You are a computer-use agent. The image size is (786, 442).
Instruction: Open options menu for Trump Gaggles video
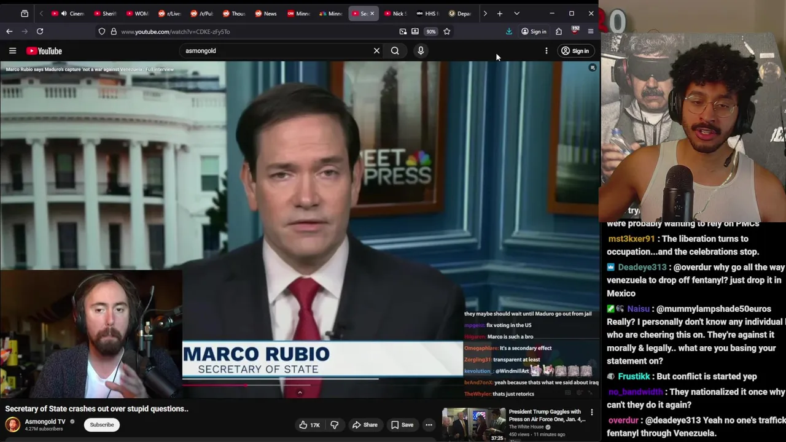tap(592, 412)
